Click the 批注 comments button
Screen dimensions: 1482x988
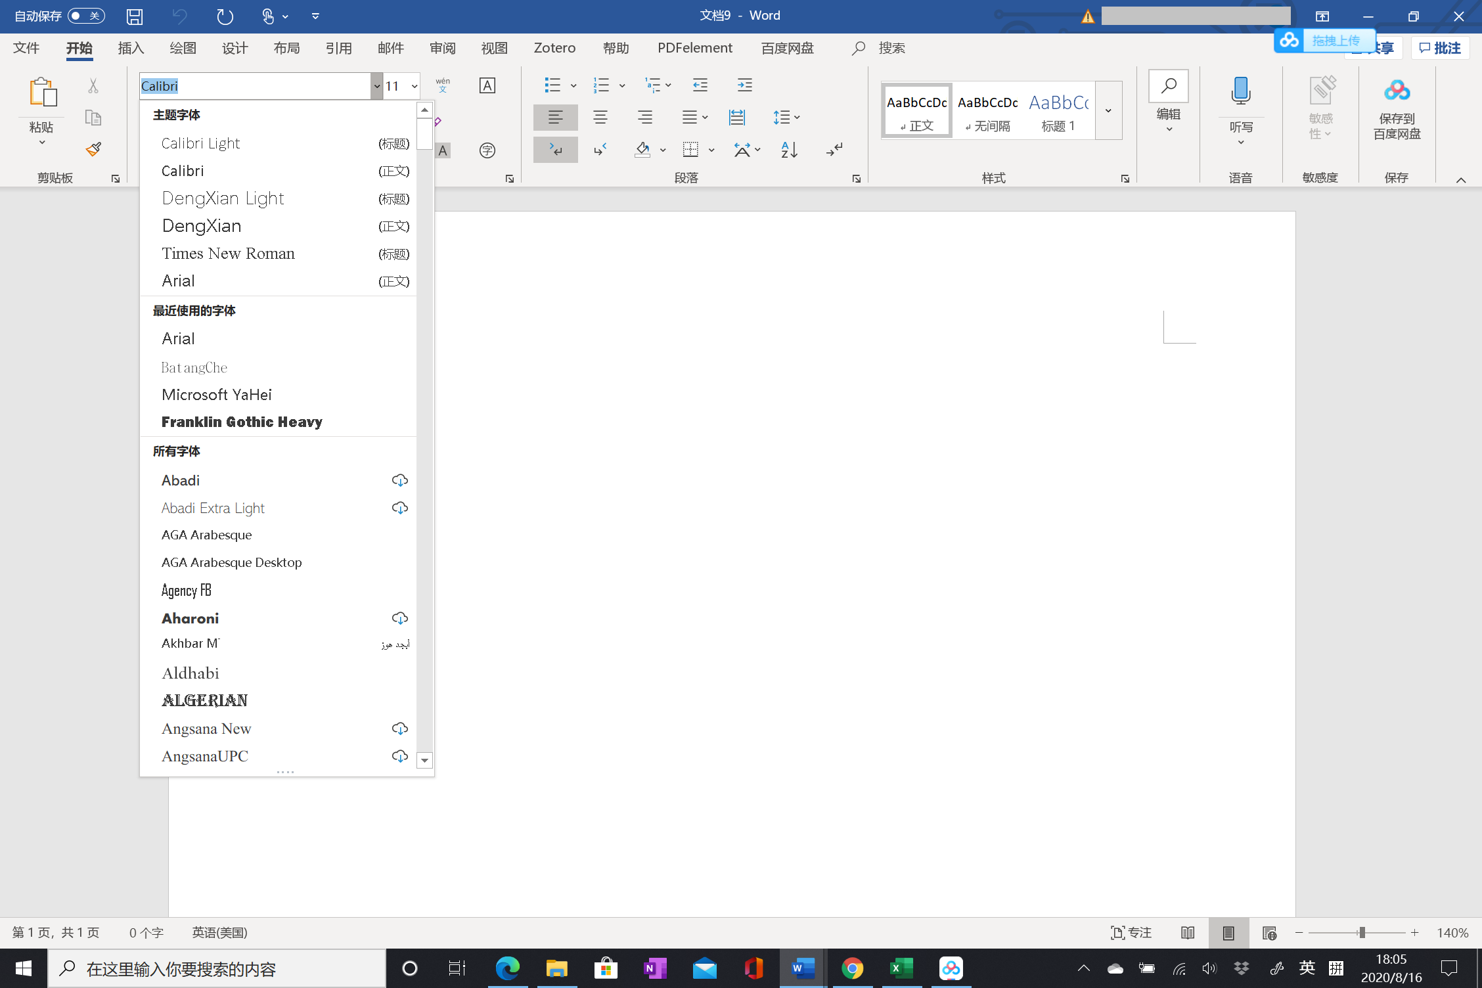(x=1440, y=48)
